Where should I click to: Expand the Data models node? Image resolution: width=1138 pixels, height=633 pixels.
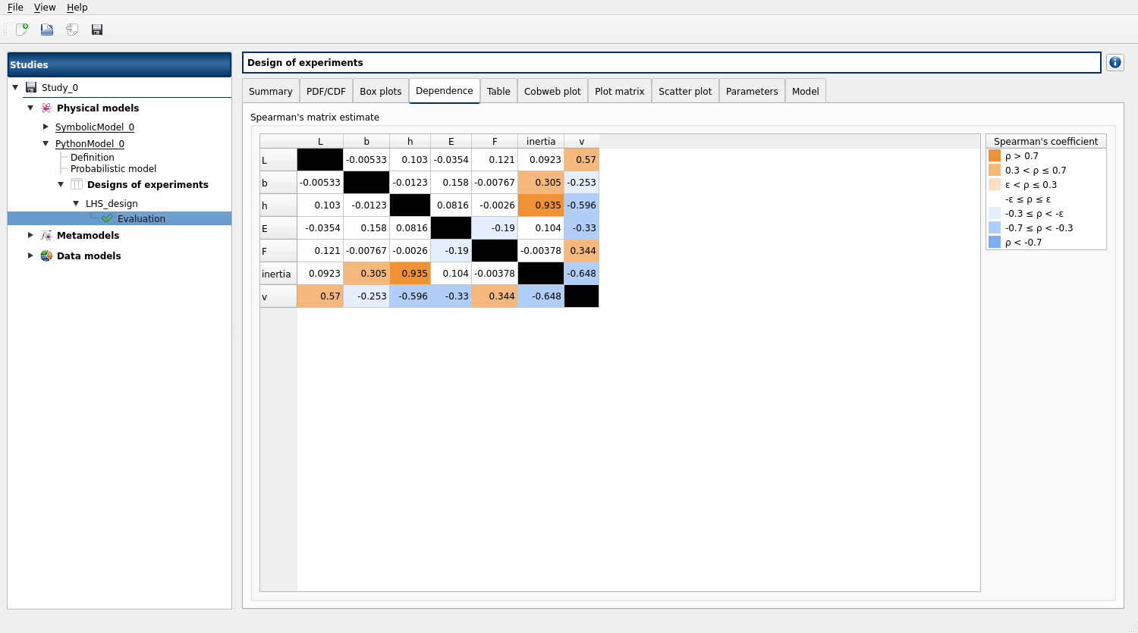pyautogui.click(x=30, y=255)
